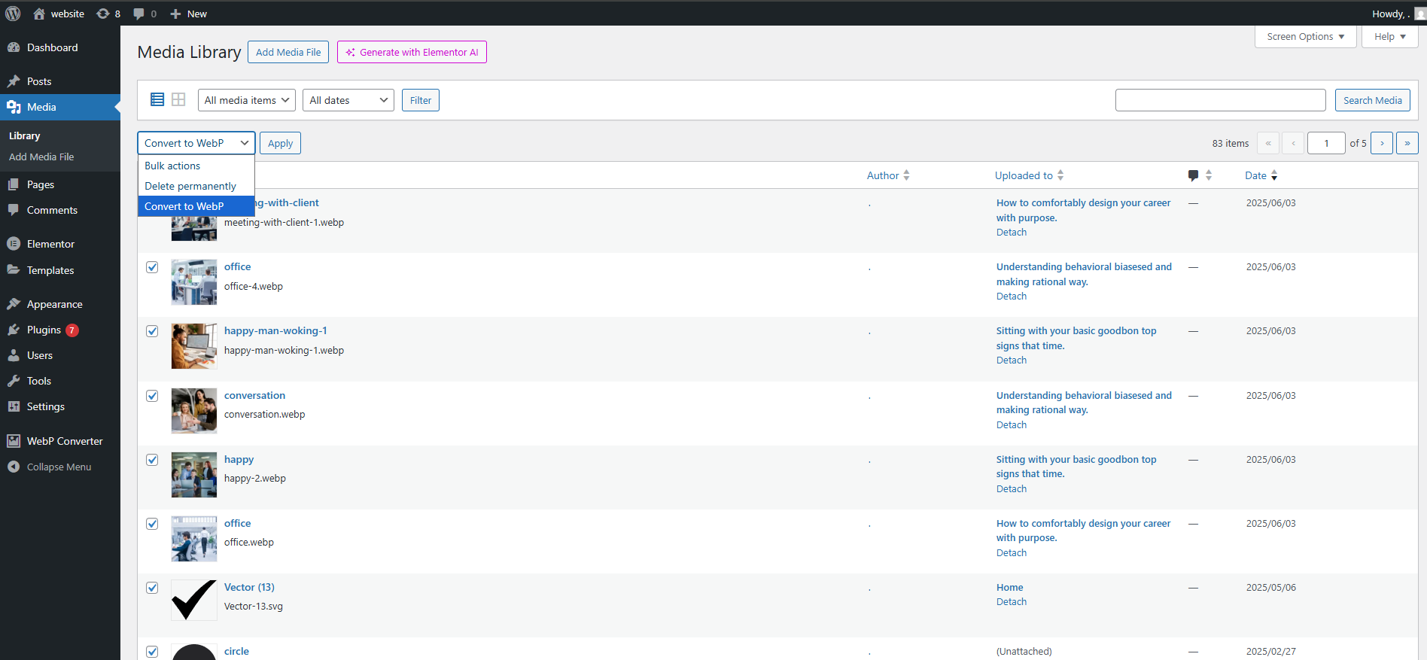Open Add Media File sidebar submenu item
This screenshot has width=1427, height=660.
pyautogui.click(x=41, y=157)
